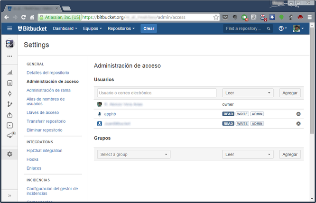Bookmark page with the star icon
This screenshot has width=316, height=203.
click(216, 18)
